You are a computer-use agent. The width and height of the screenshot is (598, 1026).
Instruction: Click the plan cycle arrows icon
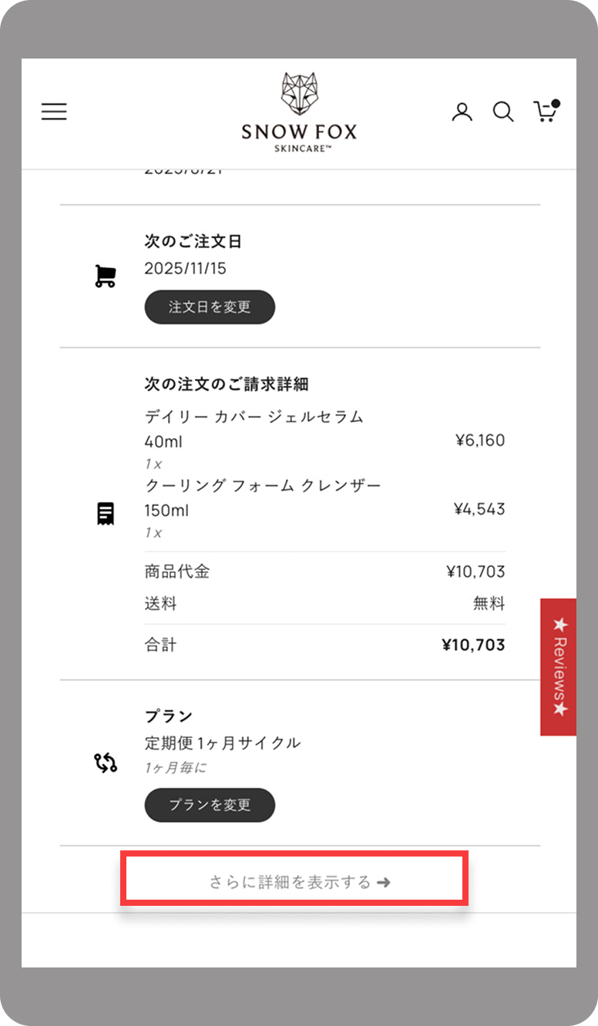coord(106,763)
